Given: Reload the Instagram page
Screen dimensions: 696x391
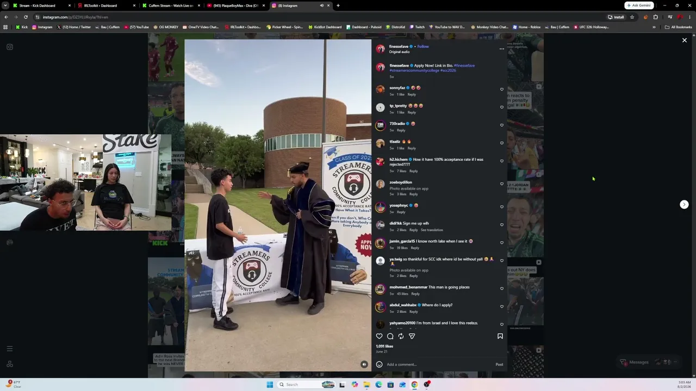Looking at the screenshot, I should click(x=26, y=17).
